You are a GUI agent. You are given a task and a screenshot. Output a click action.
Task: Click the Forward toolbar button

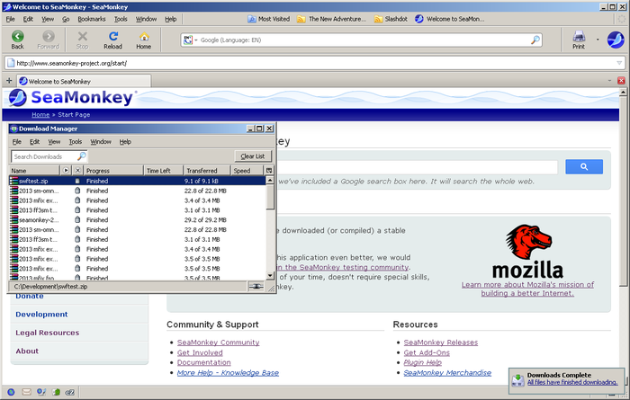49,40
